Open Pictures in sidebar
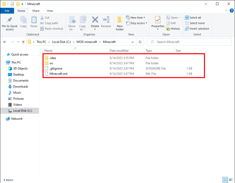This screenshot has width=235, height=183. click(x=16, y=99)
